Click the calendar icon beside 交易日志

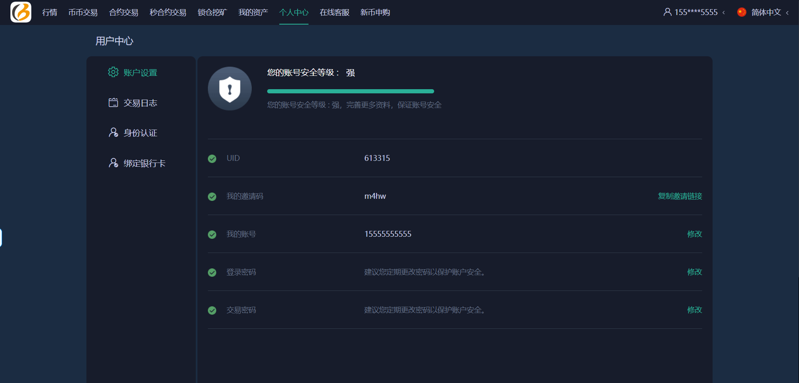tap(113, 103)
